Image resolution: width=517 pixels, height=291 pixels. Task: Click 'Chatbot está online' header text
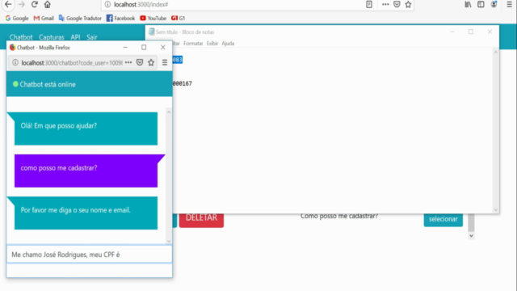(x=48, y=84)
